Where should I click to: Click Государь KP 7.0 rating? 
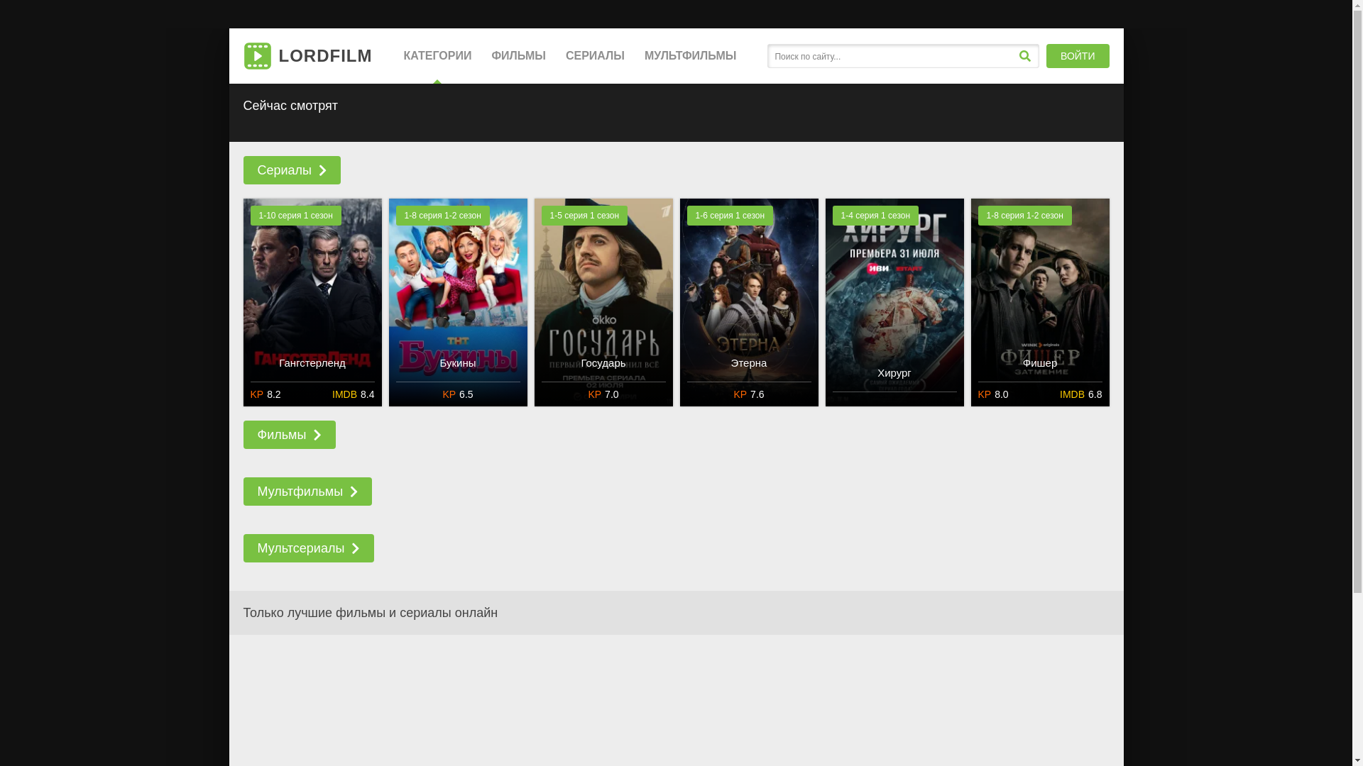pos(603,394)
